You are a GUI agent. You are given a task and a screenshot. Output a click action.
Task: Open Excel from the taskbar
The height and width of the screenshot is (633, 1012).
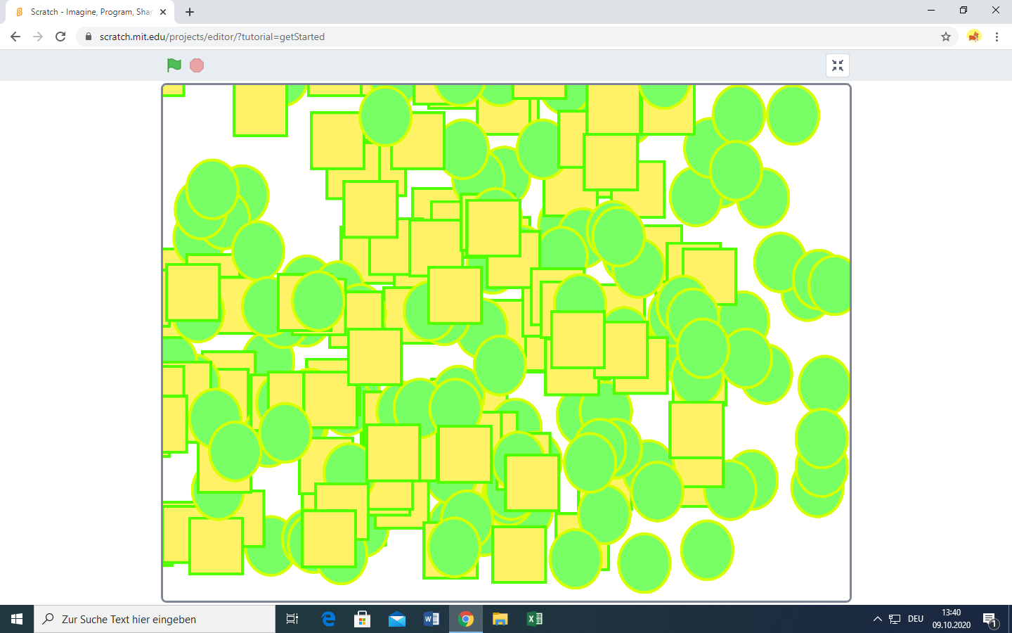click(535, 619)
